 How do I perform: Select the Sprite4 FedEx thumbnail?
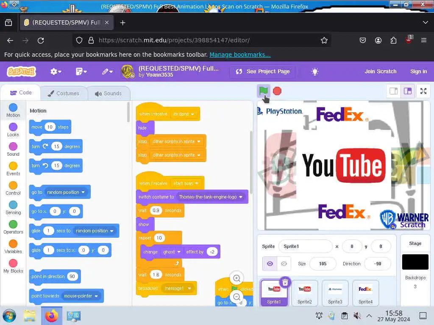[x=365, y=293]
